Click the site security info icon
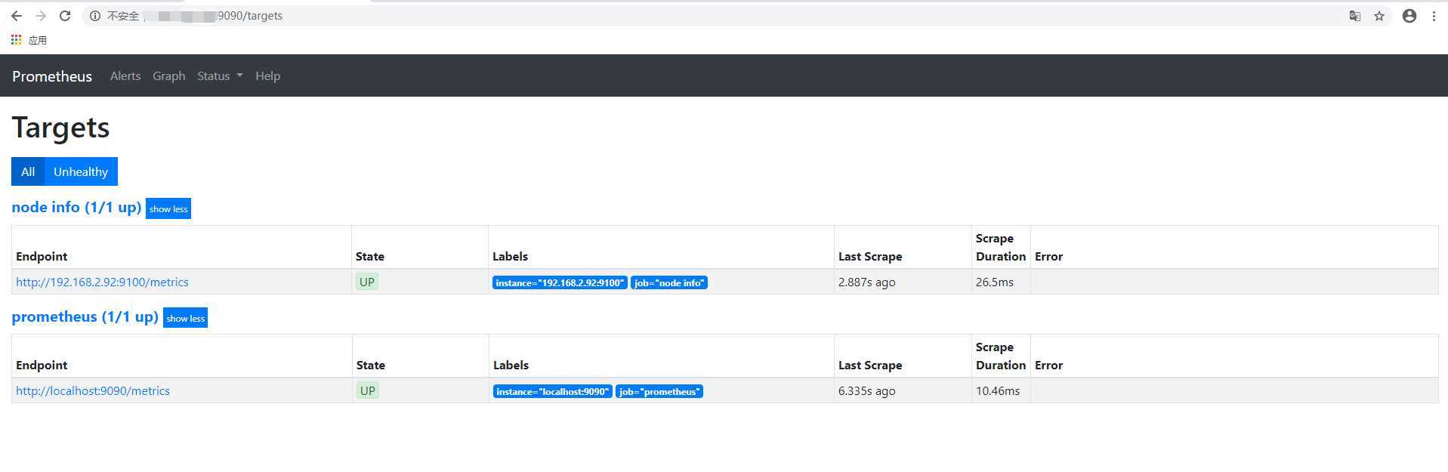Screen dimensions: 1448x472 tap(95, 16)
